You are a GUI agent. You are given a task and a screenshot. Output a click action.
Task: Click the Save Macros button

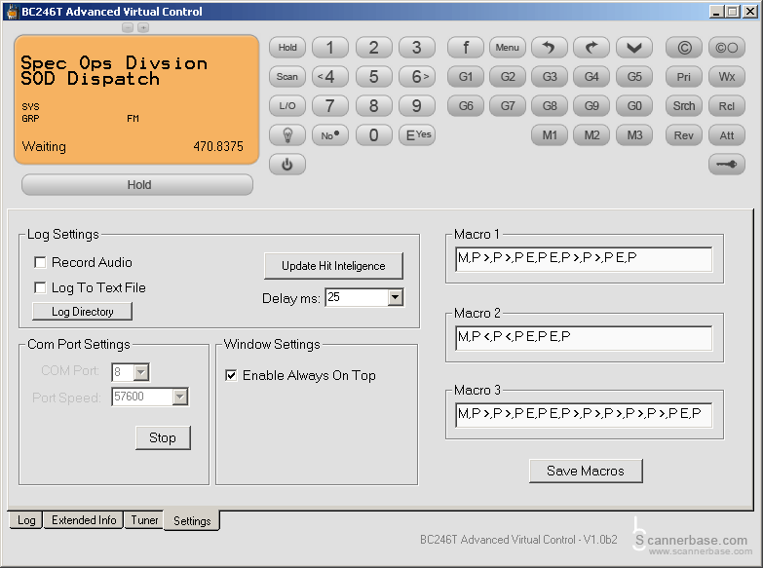coord(586,471)
